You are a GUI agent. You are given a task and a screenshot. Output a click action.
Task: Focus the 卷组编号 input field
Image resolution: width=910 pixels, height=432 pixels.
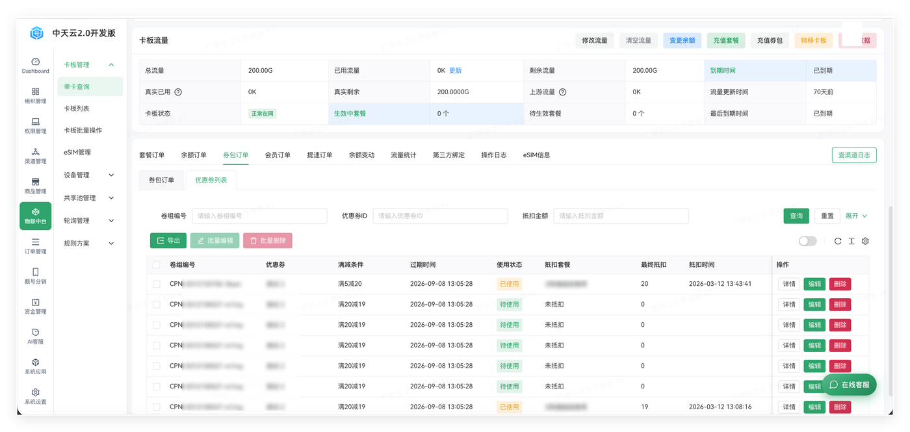[259, 216]
